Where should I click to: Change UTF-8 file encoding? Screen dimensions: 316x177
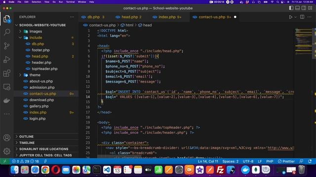(248, 161)
